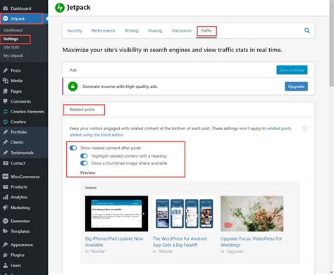
Task: Click the wedding flowers video thumbnail
Action: [252, 214]
